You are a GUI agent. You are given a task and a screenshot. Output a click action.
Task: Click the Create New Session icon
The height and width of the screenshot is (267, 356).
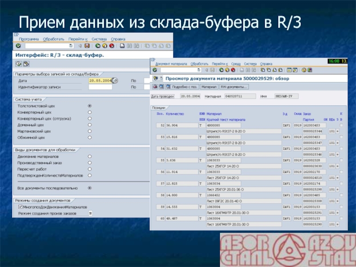289,70
